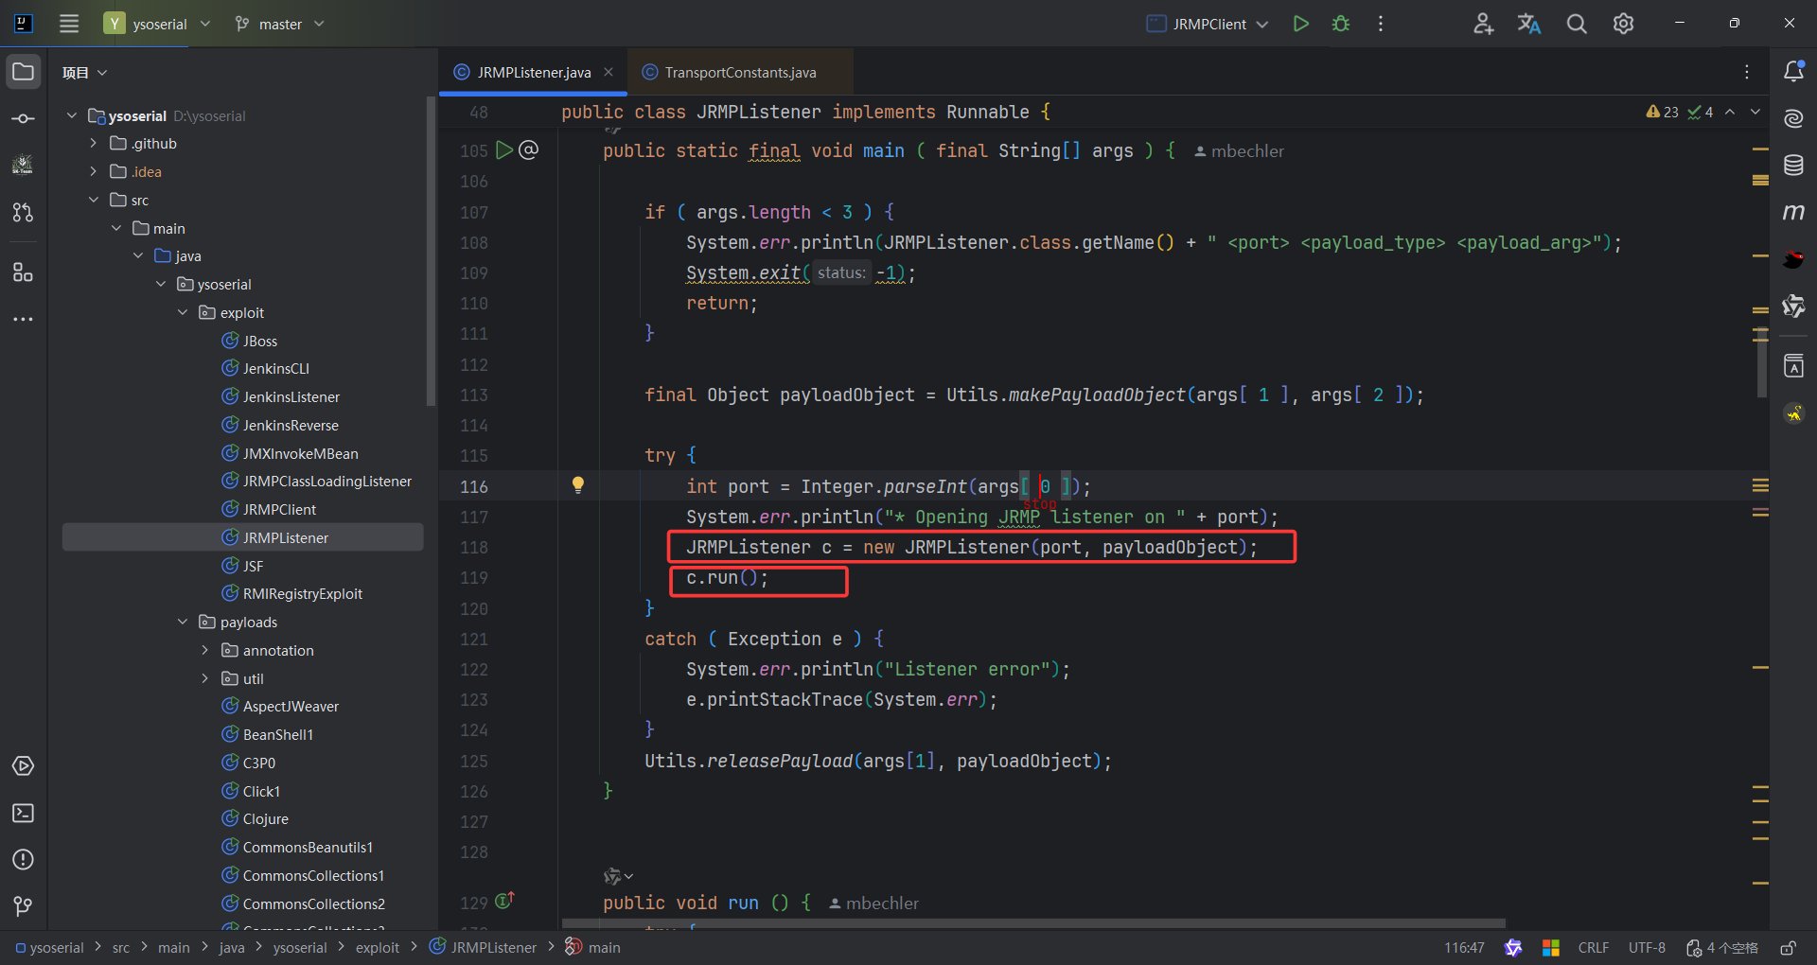The image size is (1817, 965).
Task: Switch to TransportConstants.java tab
Action: click(740, 73)
